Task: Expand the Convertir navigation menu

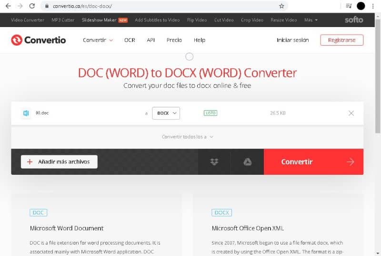Action: [98, 40]
